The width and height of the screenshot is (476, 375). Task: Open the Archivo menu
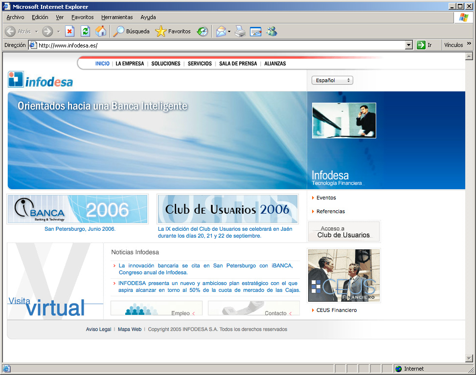(x=15, y=17)
